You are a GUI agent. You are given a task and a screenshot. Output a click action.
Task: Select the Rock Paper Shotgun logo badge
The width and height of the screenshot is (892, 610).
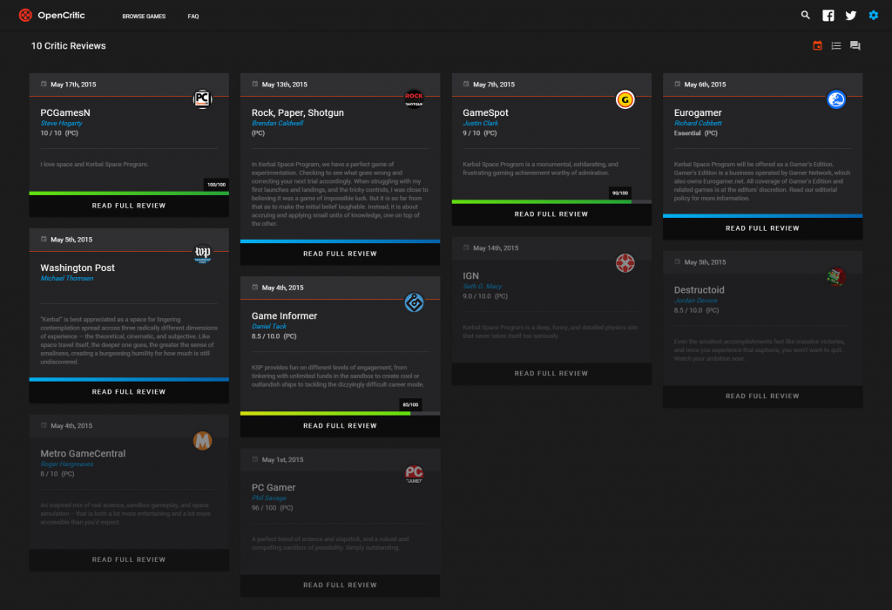[414, 99]
